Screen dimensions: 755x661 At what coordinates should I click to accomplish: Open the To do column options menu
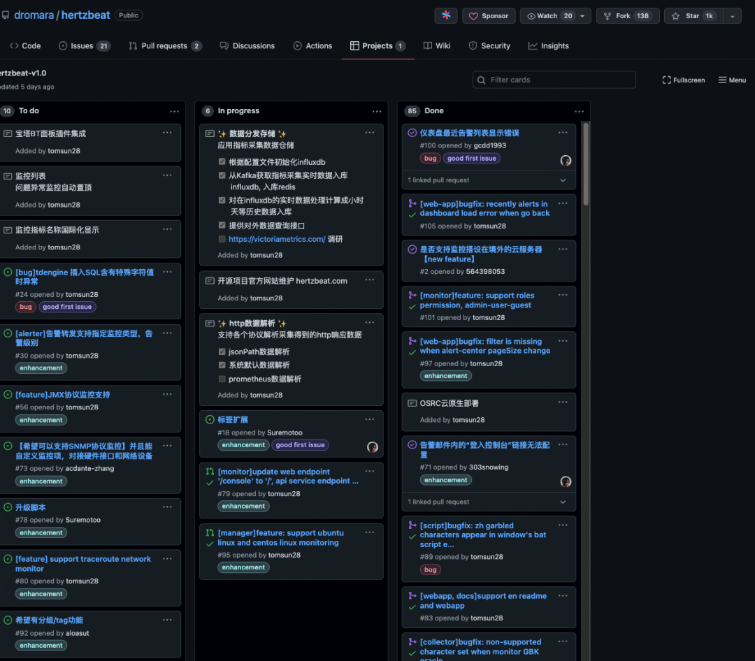tap(174, 111)
